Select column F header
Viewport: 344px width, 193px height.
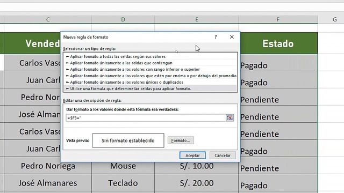(278, 19)
